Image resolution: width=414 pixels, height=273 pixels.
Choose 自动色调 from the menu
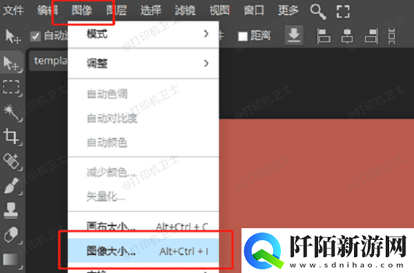(144, 94)
